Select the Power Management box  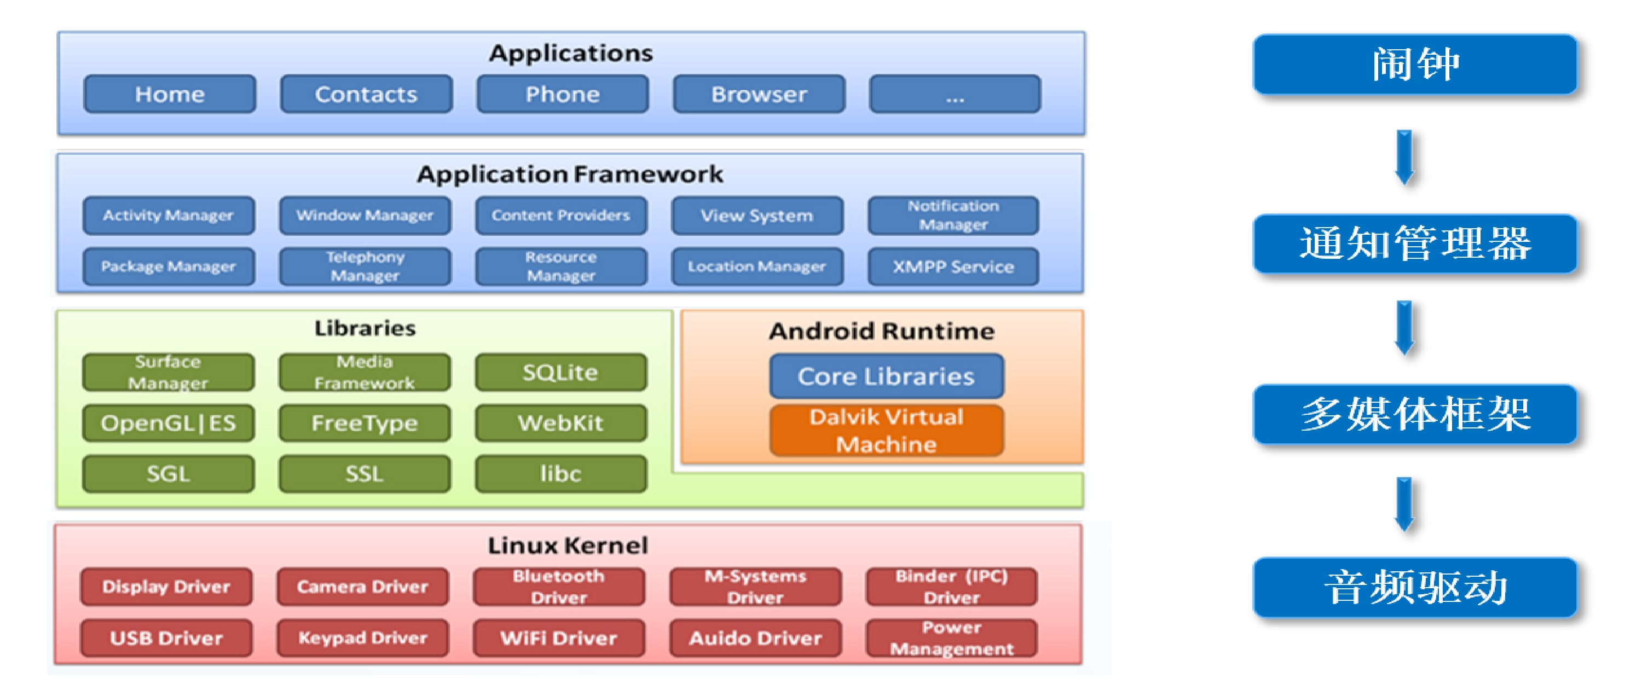click(x=952, y=637)
